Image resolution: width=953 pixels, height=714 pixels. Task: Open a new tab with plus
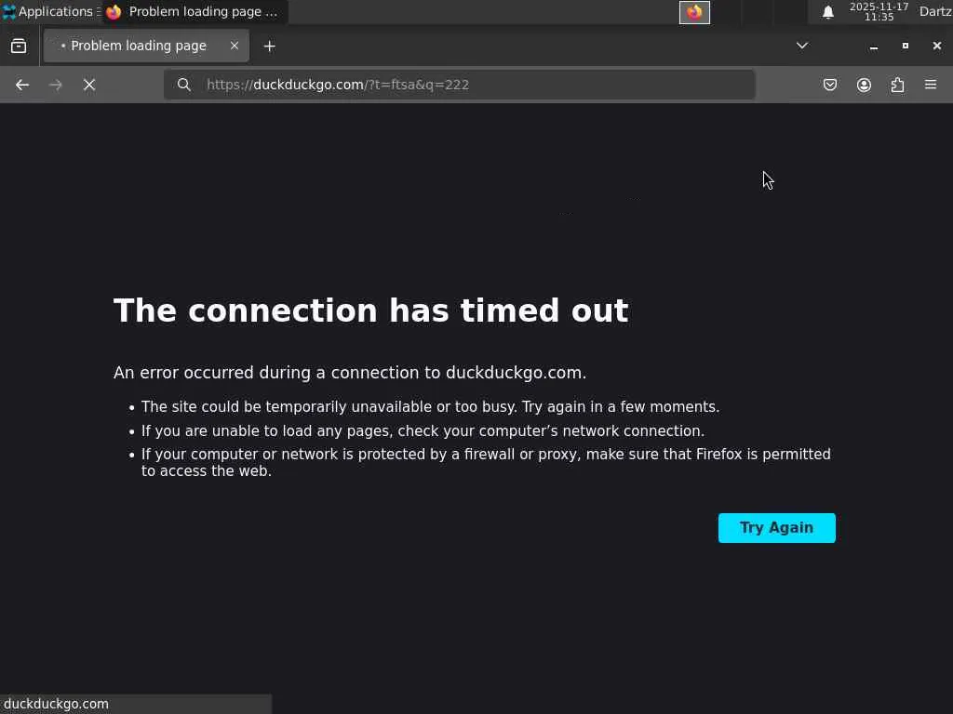tap(269, 46)
